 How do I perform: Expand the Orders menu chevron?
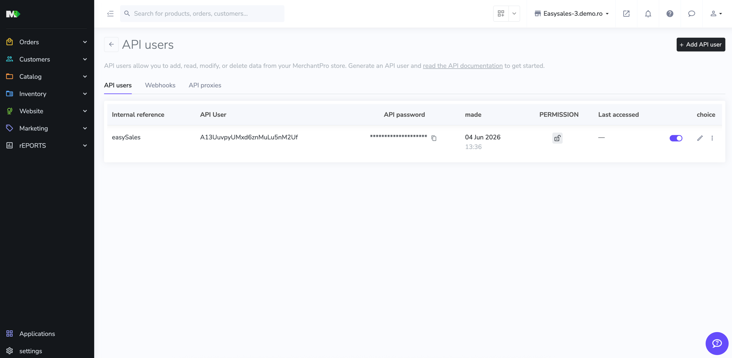(x=85, y=42)
